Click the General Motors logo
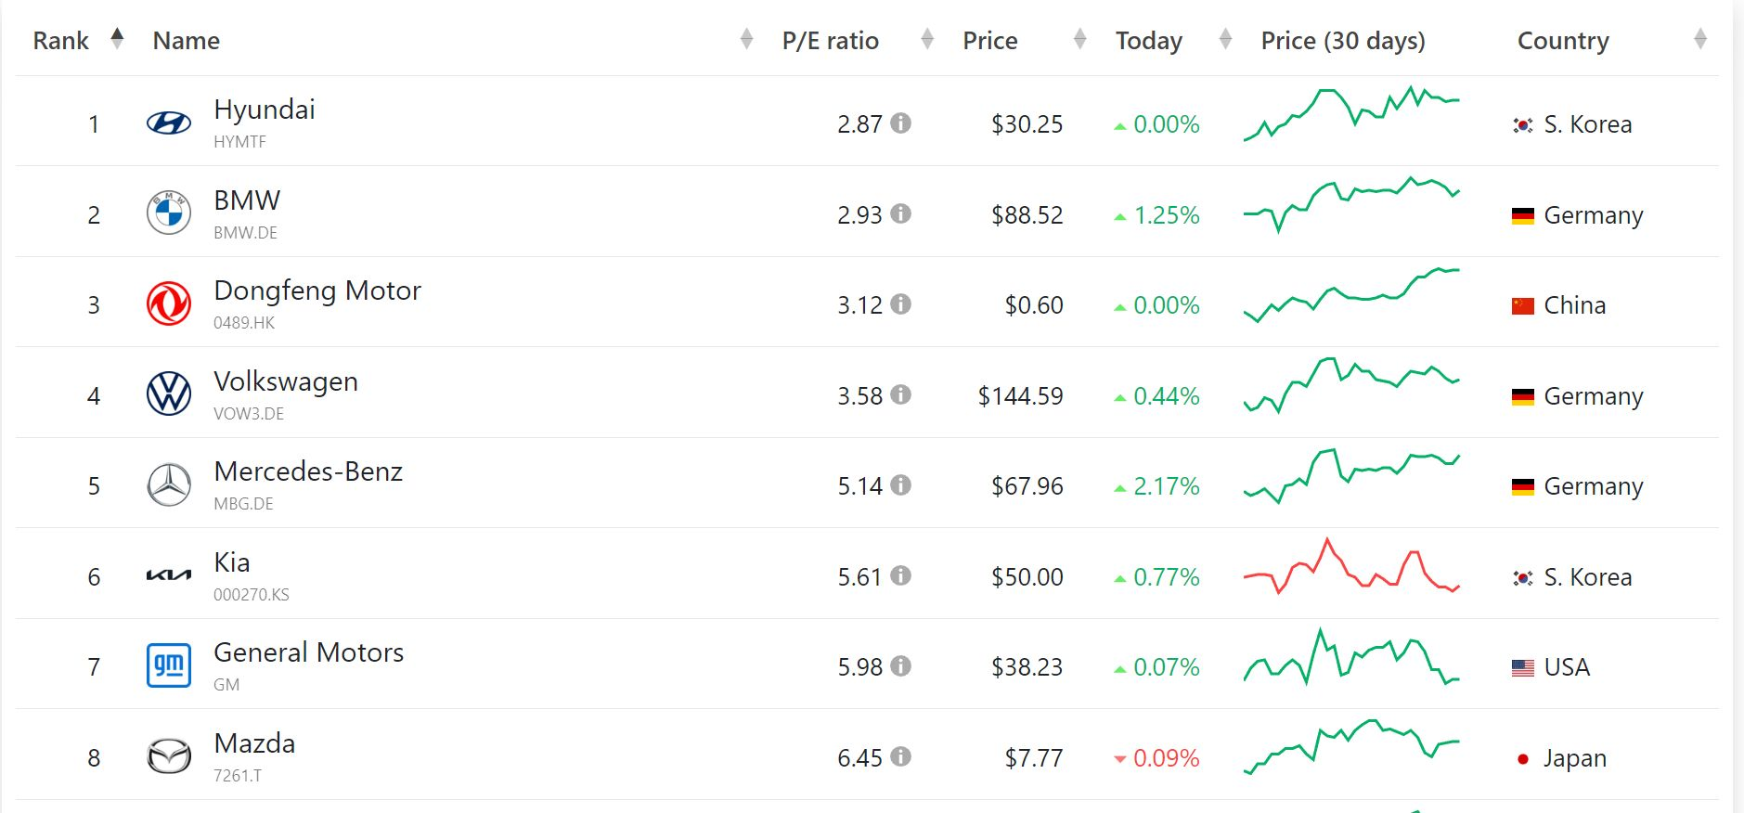This screenshot has height=813, width=1744. coord(169,665)
